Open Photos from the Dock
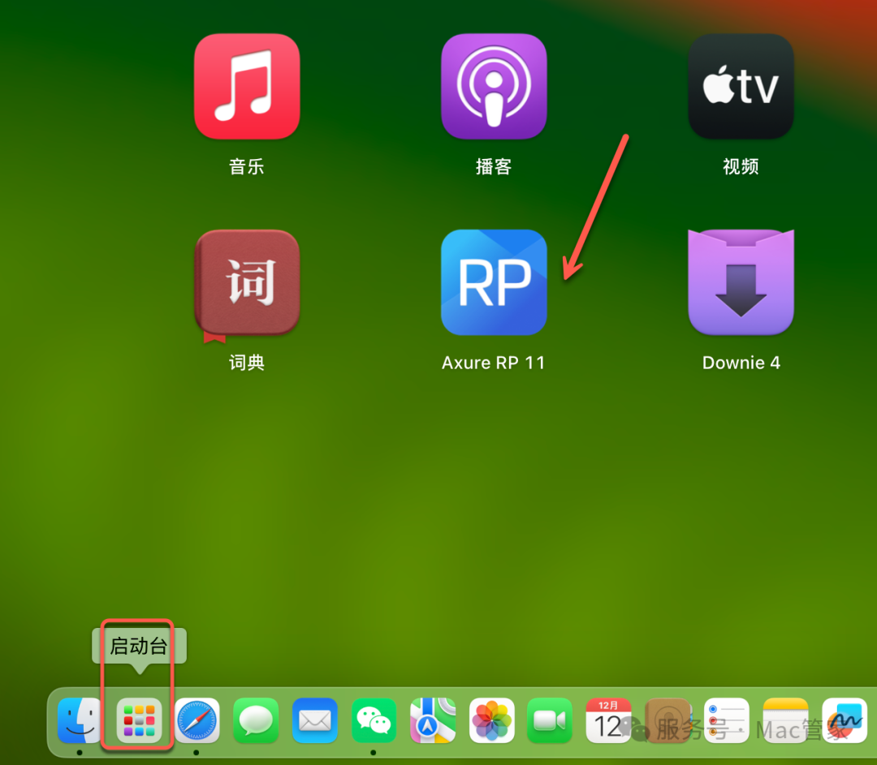This screenshot has width=877, height=765. 491,720
